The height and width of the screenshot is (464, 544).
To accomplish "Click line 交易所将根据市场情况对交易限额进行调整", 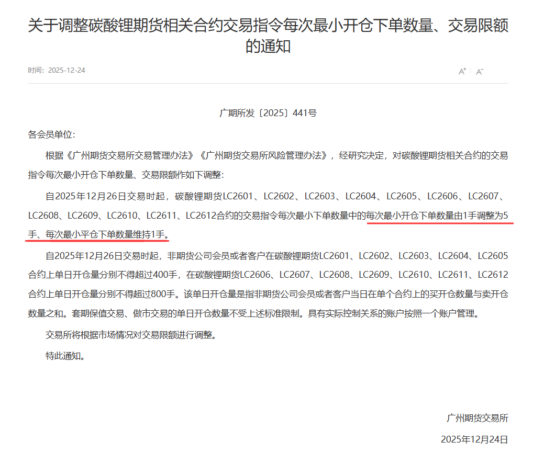I will [131, 335].
